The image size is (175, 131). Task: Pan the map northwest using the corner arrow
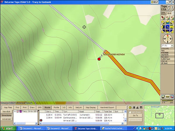pyautogui.click(x=163, y=22)
